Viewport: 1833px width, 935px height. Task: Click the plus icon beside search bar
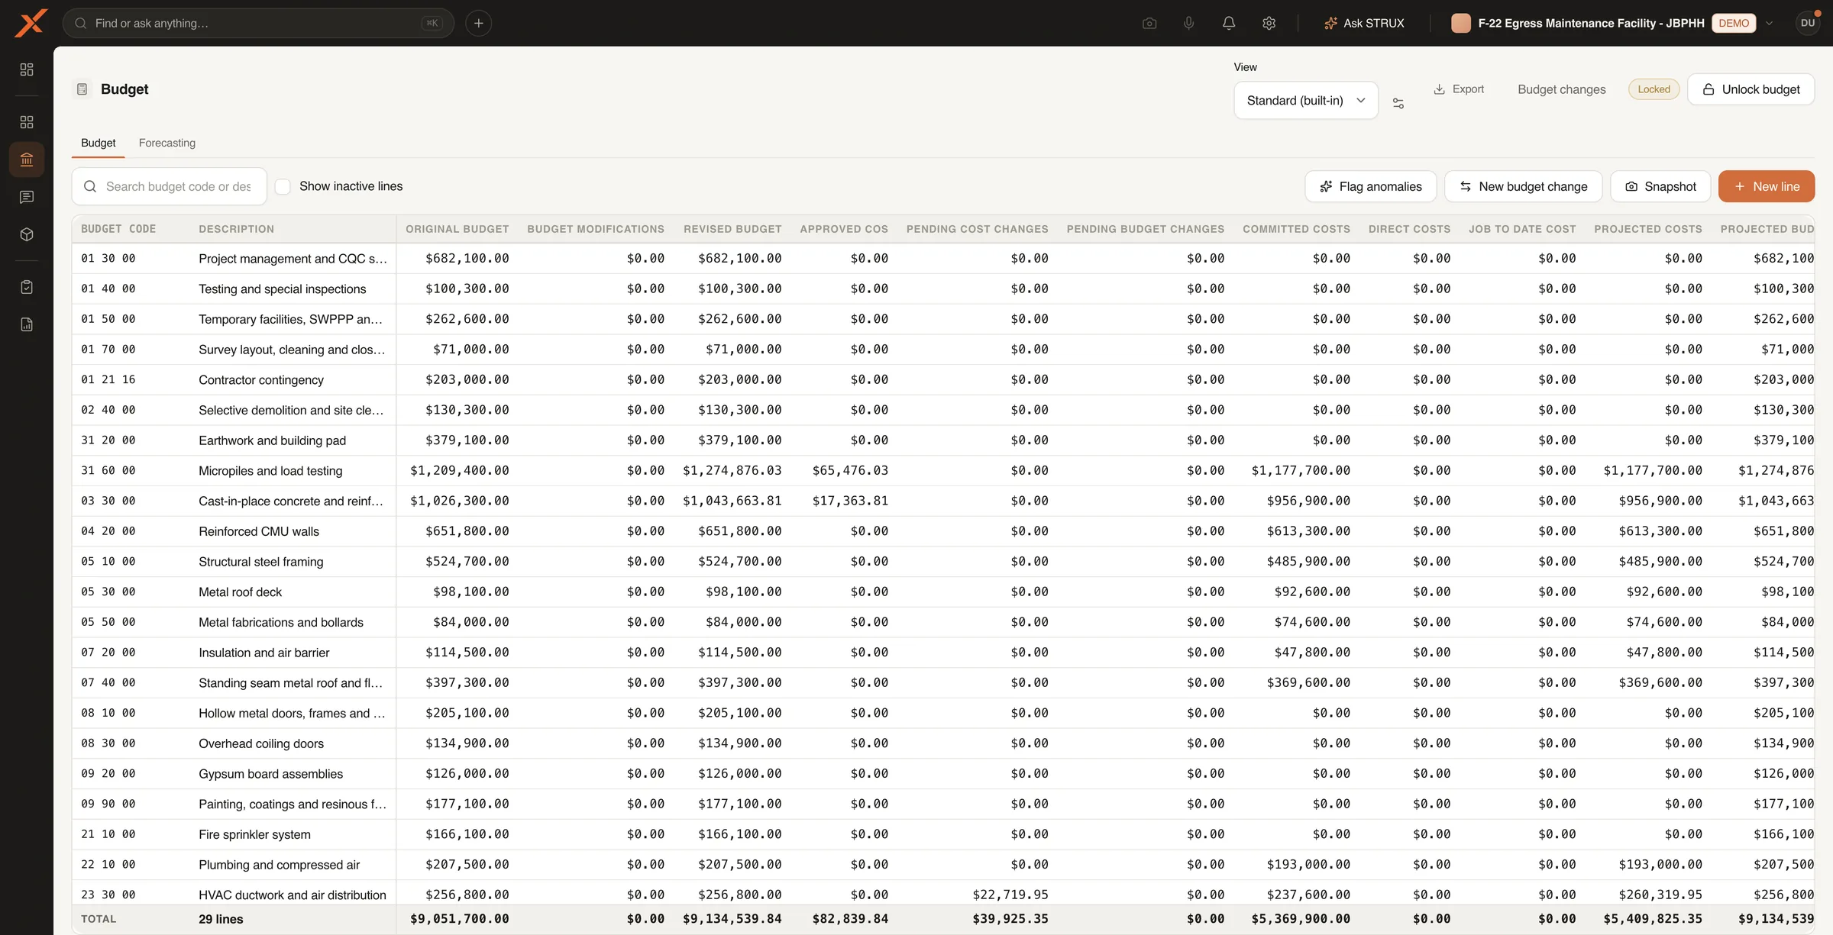(478, 23)
